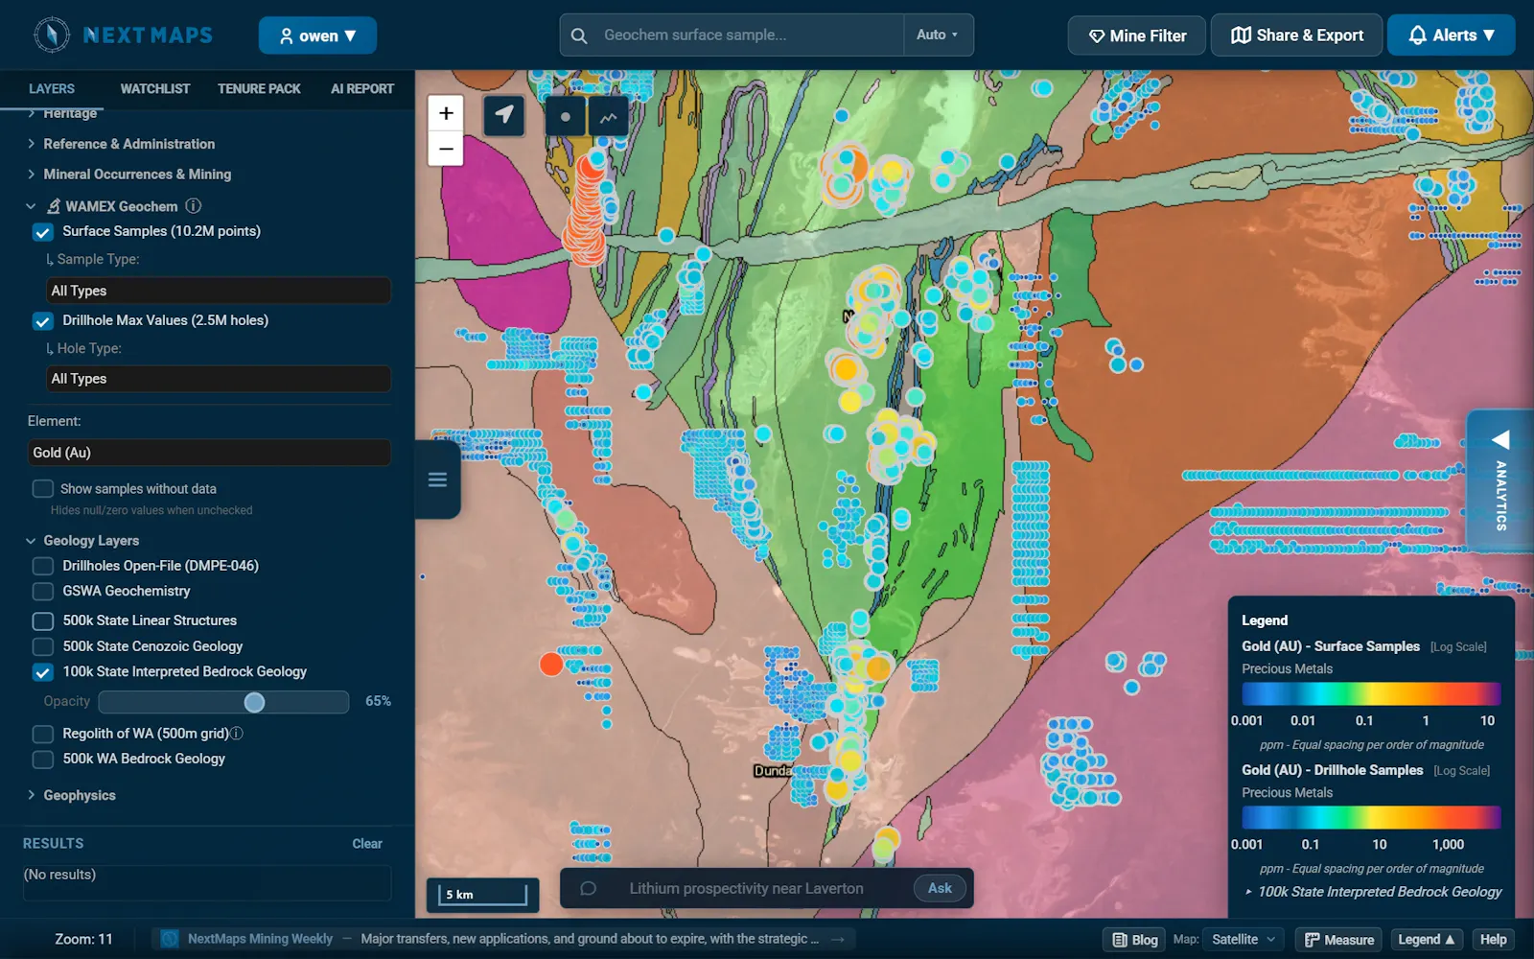Switch to the TENURE PACK tab
This screenshot has height=959, width=1534.
pos(259,88)
